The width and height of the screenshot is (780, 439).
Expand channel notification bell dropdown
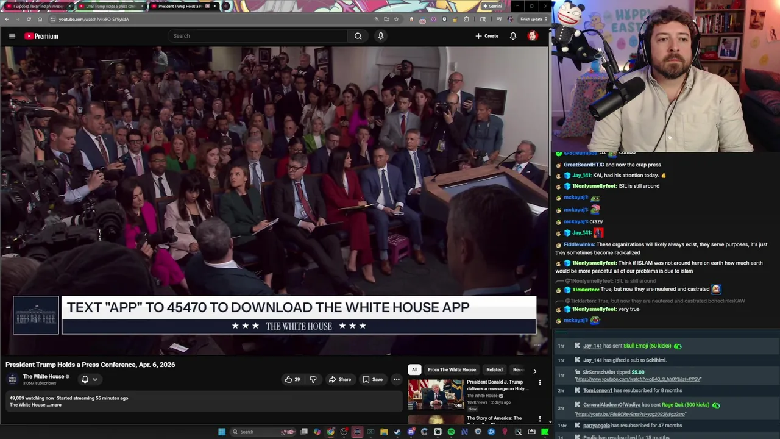point(89,379)
